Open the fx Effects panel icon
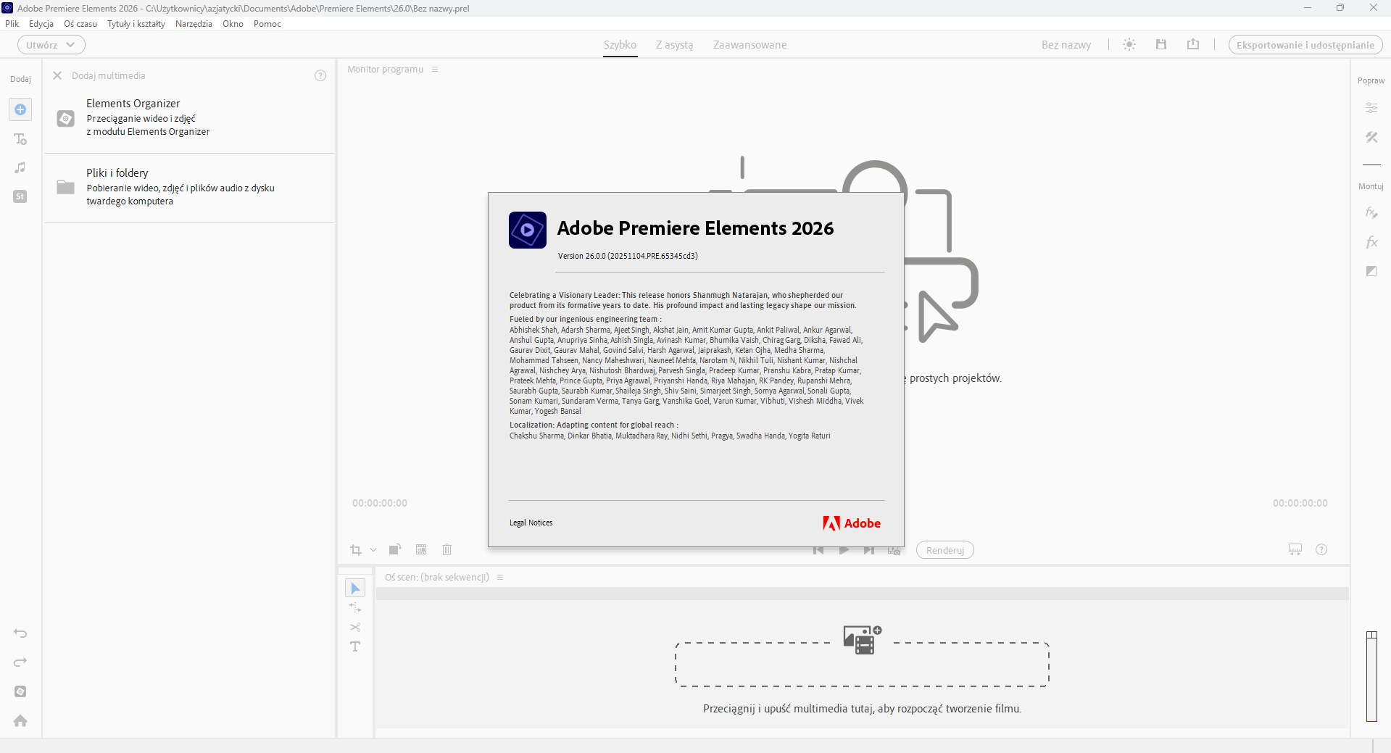The width and height of the screenshot is (1391, 753). click(1371, 242)
